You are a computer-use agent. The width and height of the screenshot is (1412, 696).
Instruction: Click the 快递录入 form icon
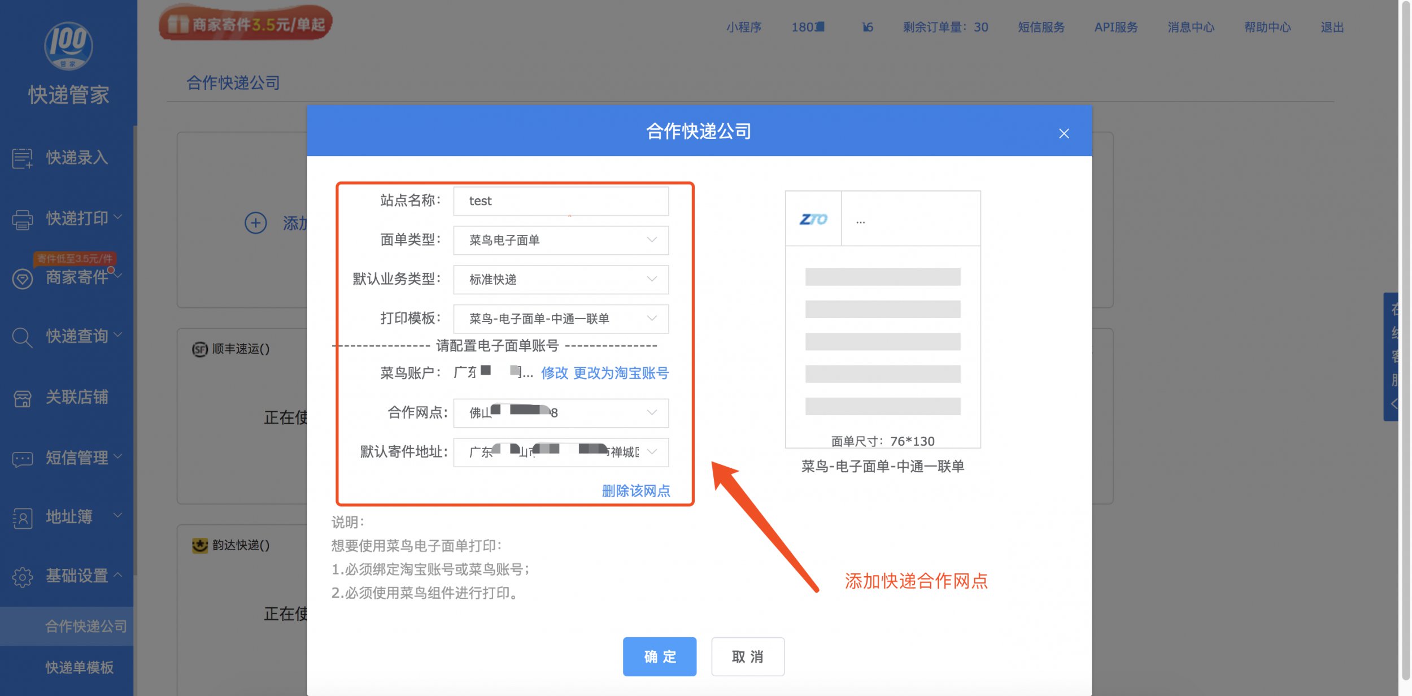coord(22,158)
